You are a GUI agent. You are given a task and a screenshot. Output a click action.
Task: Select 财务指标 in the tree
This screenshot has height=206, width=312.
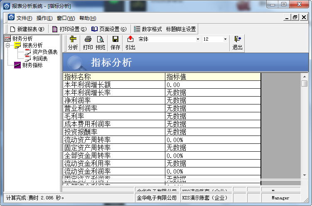32,65
